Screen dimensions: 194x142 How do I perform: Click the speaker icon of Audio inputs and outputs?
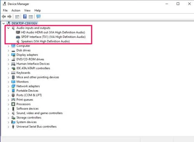click(13, 28)
